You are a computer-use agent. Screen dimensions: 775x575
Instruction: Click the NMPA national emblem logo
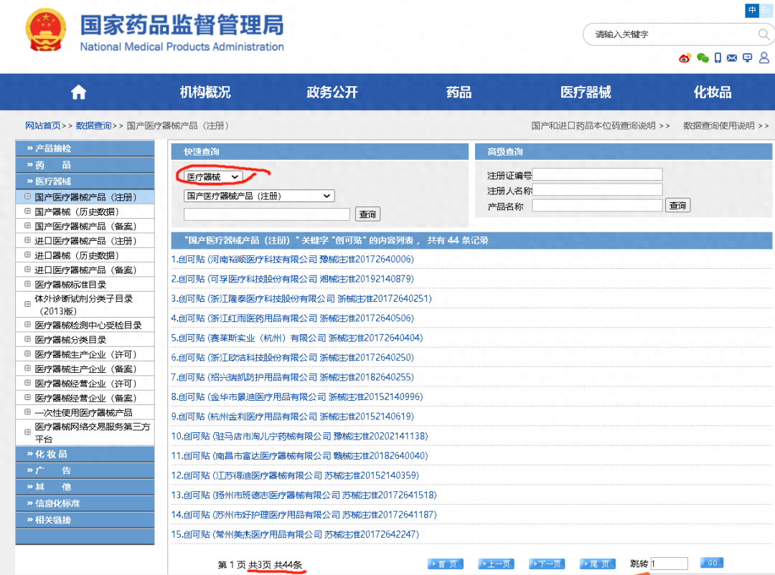(x=45, y=31)
